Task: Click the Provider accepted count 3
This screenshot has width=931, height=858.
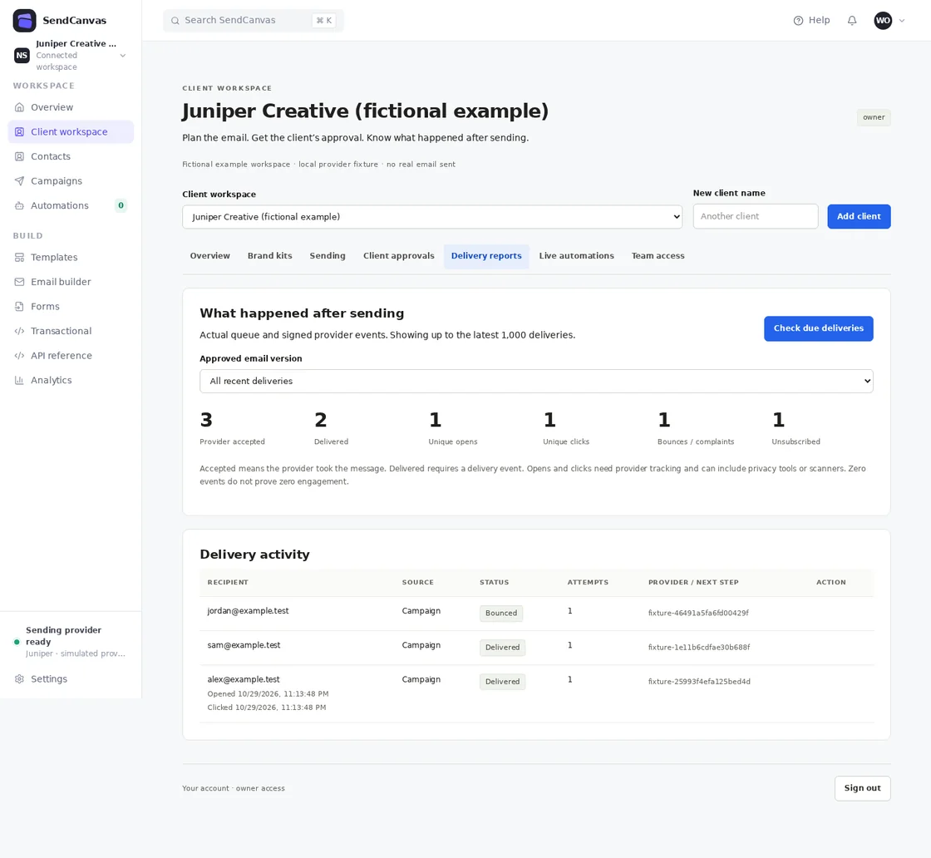Action: point(206,421)
